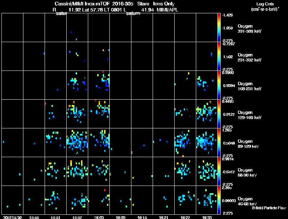This screenshot has width=288, height=219.
Task: Click the Log Cnts units header
Action: coord(265,6)
